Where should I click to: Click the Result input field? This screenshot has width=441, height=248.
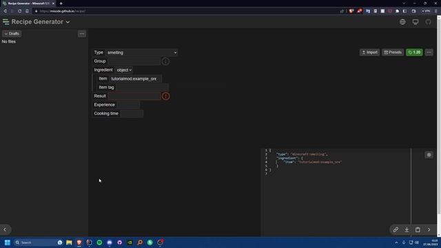tap(134, 96)
